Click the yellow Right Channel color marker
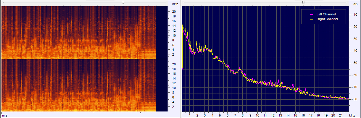 pyautogui.click(x=311, y=19)
